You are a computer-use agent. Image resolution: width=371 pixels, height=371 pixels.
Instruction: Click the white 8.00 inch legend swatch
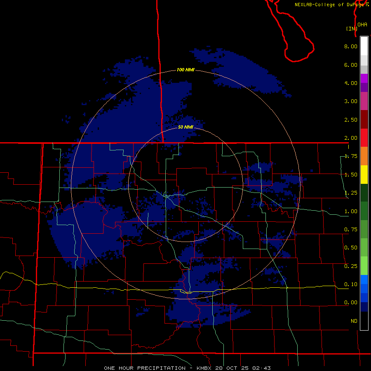coord(364,46)
